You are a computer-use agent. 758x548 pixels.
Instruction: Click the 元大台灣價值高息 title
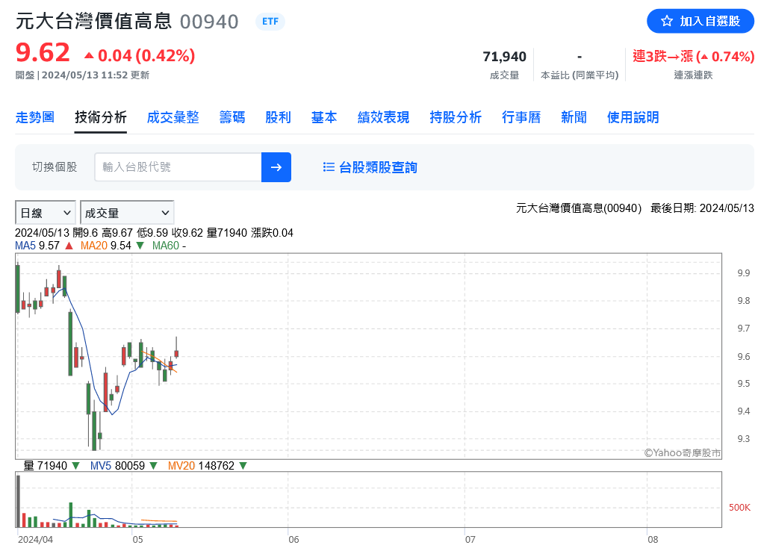[x=94, y=21]
